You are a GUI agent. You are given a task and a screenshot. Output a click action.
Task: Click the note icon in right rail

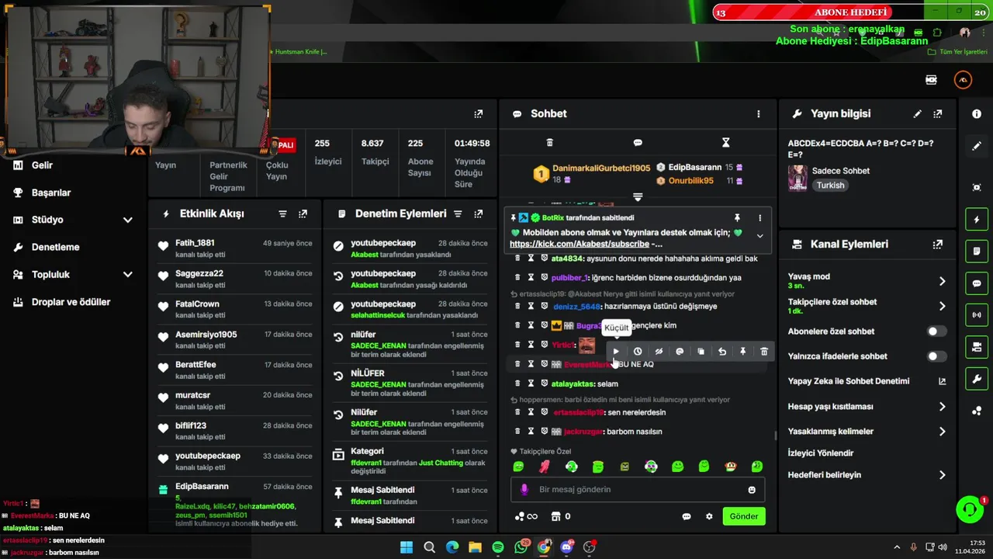977,252
